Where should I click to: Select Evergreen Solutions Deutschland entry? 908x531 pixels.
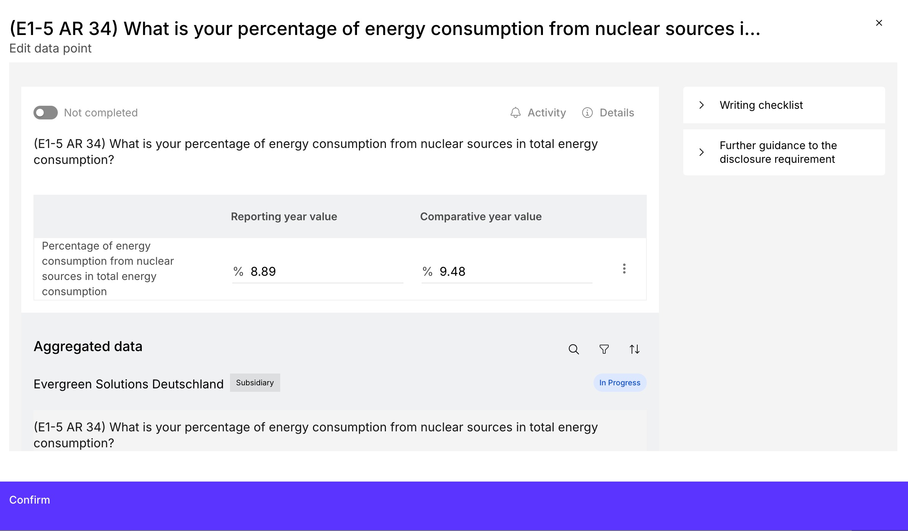(129, 384)
